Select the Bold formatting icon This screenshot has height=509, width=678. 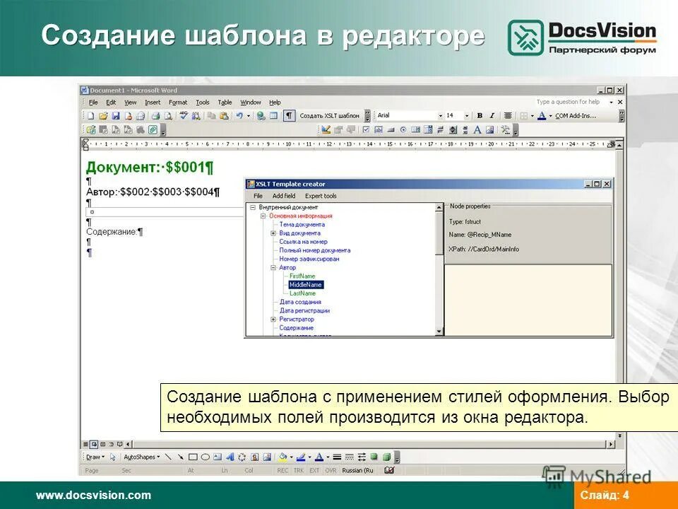(479, 114)
